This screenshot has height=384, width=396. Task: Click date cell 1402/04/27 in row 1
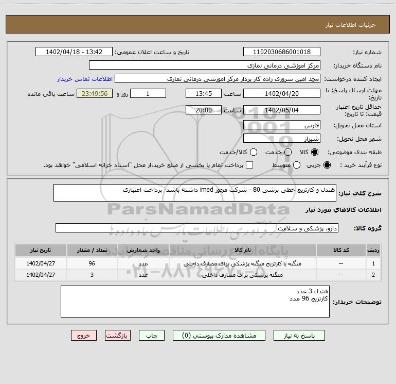click(41, 263)
